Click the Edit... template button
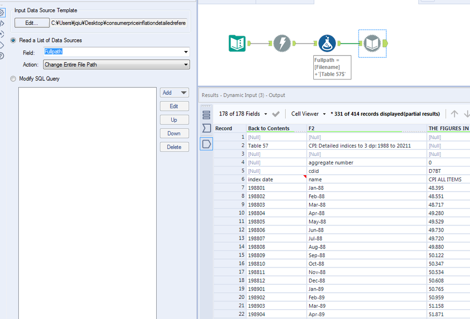This screenshot has height=319, width=470. pyautogui.click(x=32, y=23)
